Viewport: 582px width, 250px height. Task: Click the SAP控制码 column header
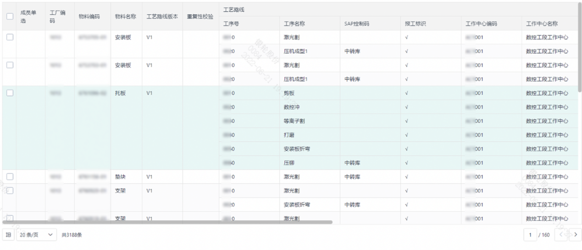(x=356, y=24)
